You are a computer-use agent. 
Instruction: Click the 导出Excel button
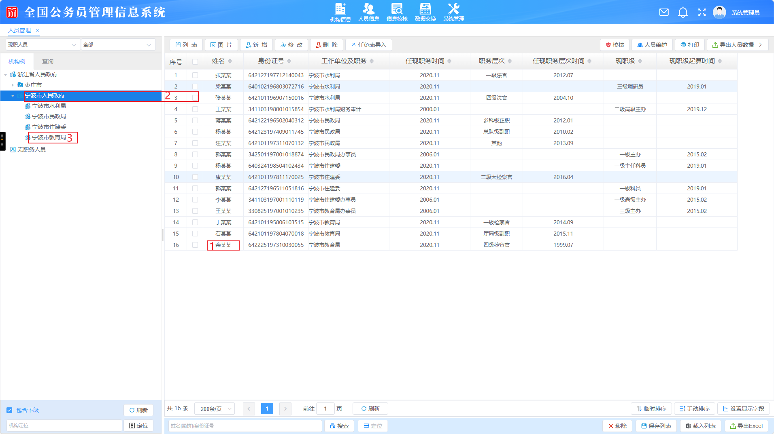pyautogui.click(x=746, y=426)
